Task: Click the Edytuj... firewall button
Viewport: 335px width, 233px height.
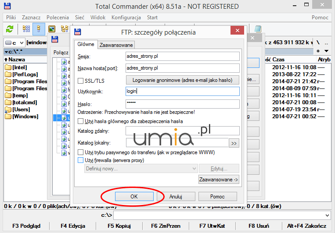Action: [219, 169]
